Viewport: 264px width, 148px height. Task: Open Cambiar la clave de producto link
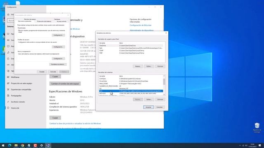(x=75, y=123)
